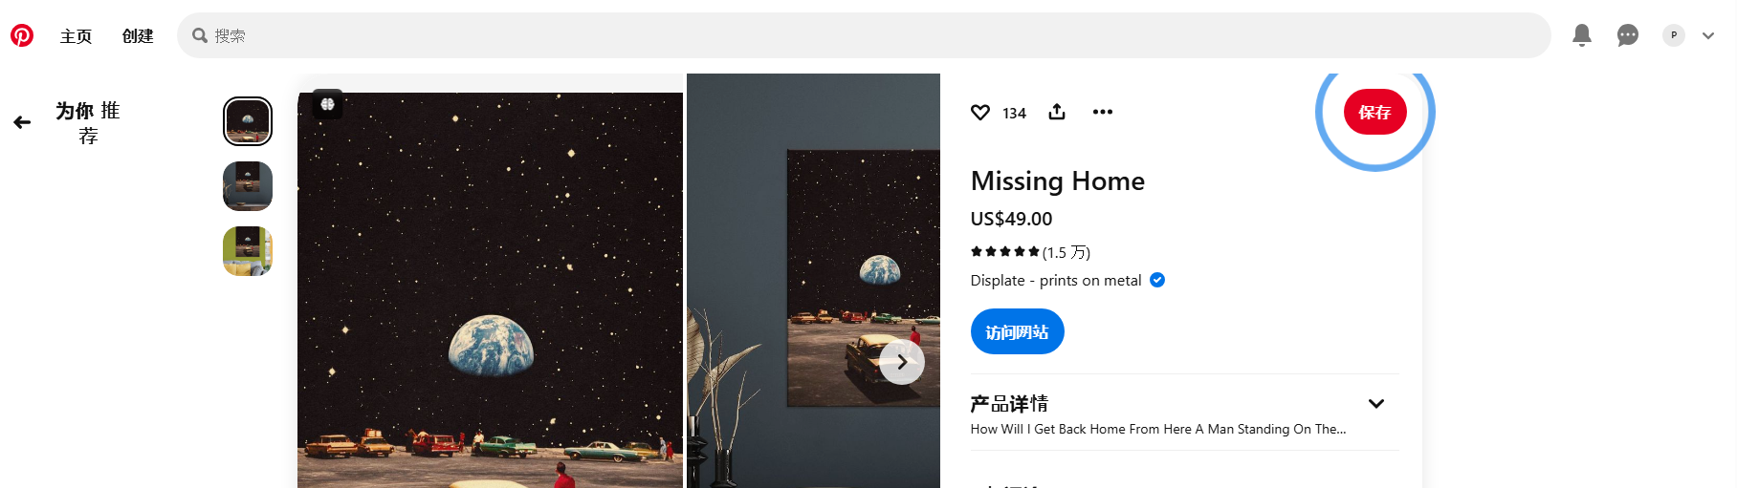Show next image with the arrow button
The image size is (1737, 488).
902,362
